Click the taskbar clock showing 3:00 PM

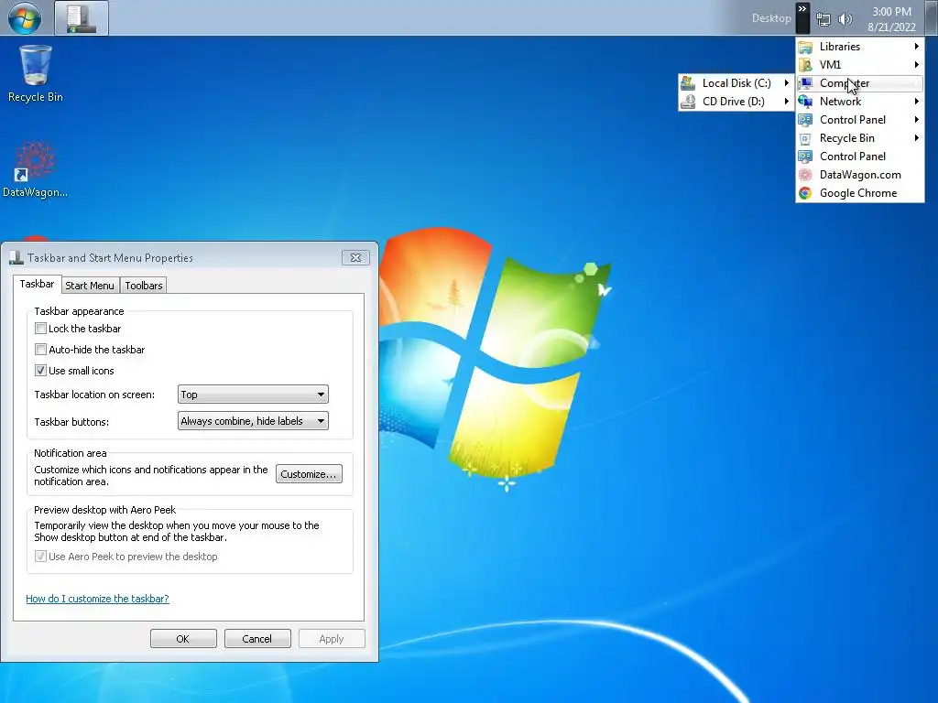pos(891,19)
